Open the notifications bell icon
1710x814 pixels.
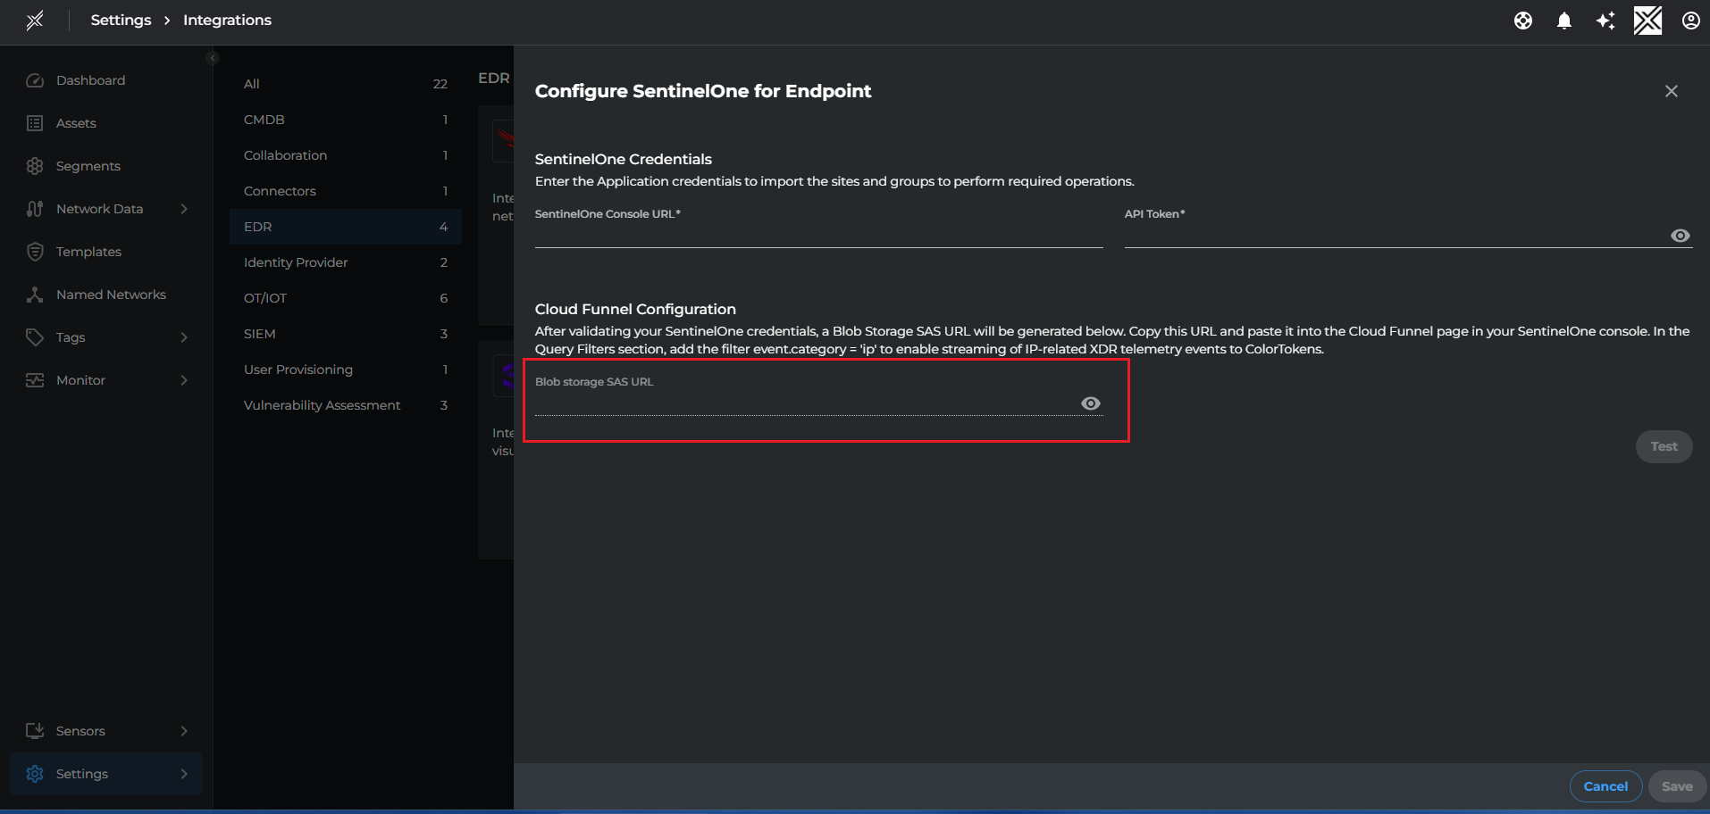pos(1564,20)
